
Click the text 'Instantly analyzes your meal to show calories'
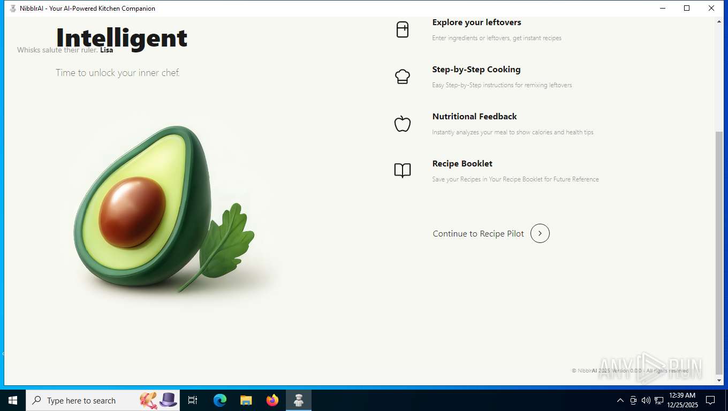point(492,132)
